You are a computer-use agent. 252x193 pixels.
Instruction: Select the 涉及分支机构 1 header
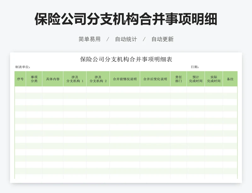[x=75, y=79]
